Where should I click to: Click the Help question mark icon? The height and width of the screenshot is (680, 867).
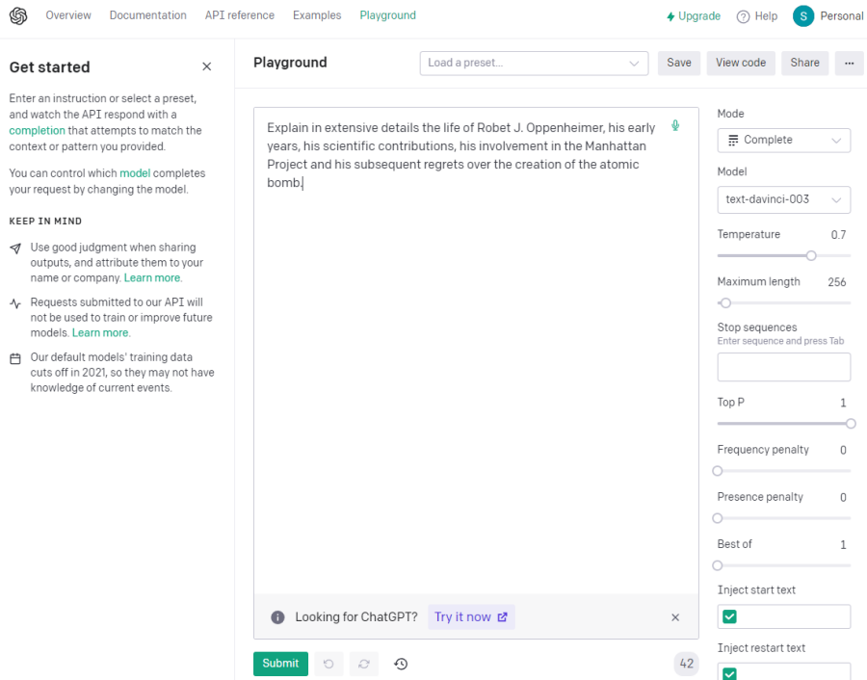[x=743, y=16]
